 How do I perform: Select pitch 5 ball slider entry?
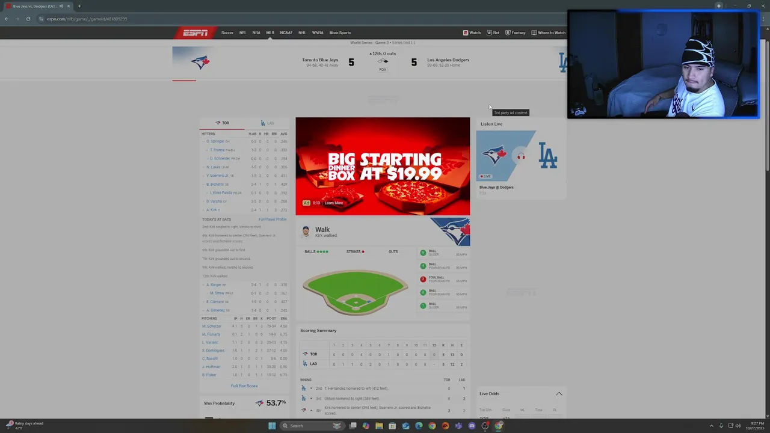point(444,253)
